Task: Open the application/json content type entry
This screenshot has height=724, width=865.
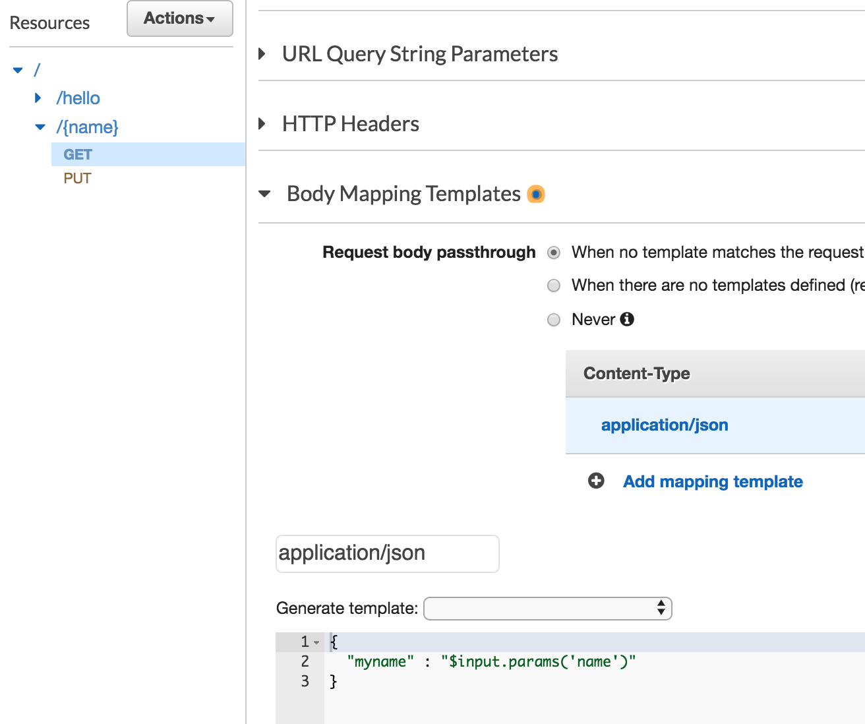Action: [x=665, y=425]
